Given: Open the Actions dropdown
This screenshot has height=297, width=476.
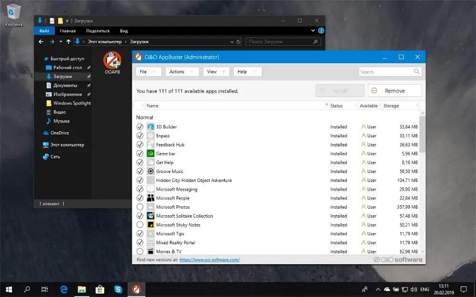Looking at the screenshot, I should pos(181,71).
